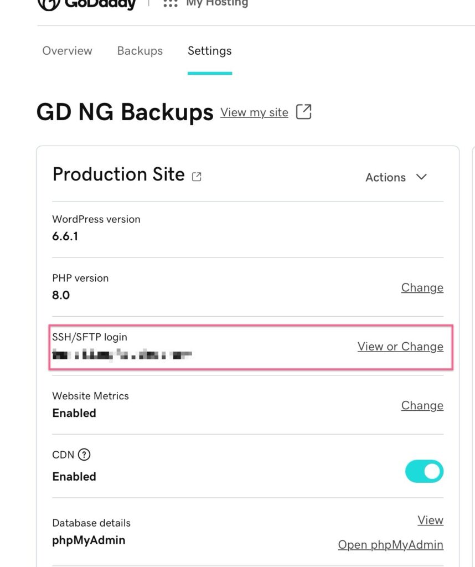The width and height of the screenshot is (475, 567).
Task: Select the Settings tab
Action: point(209,51)
